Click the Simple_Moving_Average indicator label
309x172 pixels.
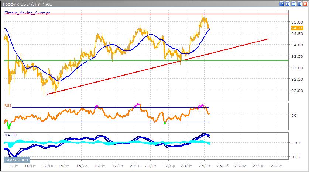27,13
